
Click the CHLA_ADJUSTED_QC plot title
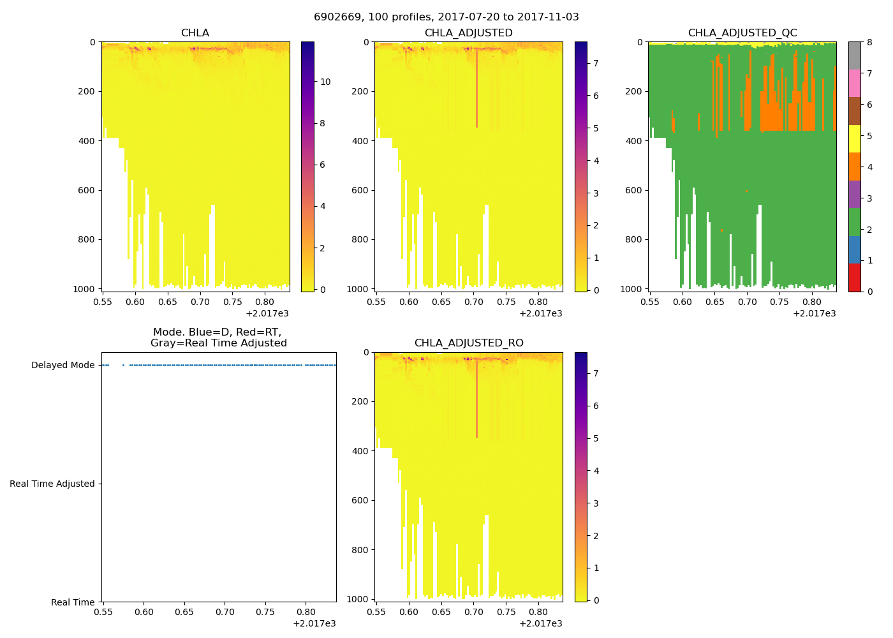tap(742, 33)
